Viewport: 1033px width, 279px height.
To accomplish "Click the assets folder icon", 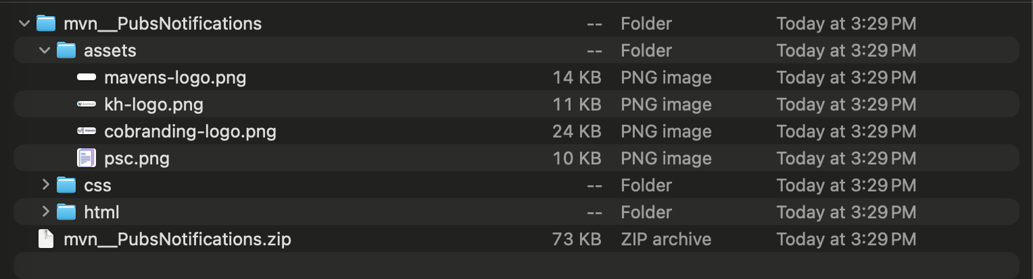I will pos(66,51).
